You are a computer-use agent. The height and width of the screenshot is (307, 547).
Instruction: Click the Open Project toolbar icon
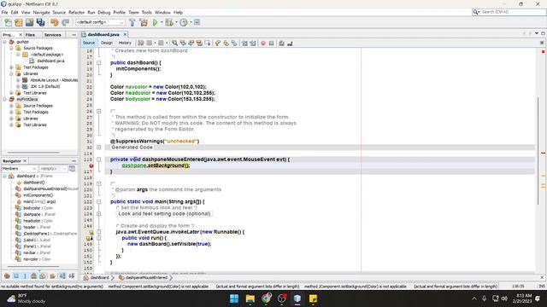point(29,22)
